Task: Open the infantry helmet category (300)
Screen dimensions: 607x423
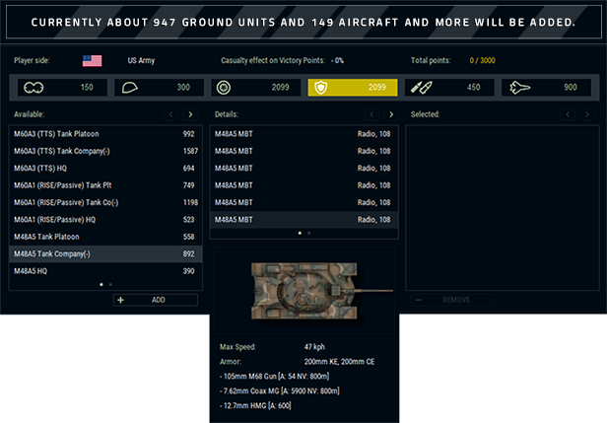Action: [157, 88]
